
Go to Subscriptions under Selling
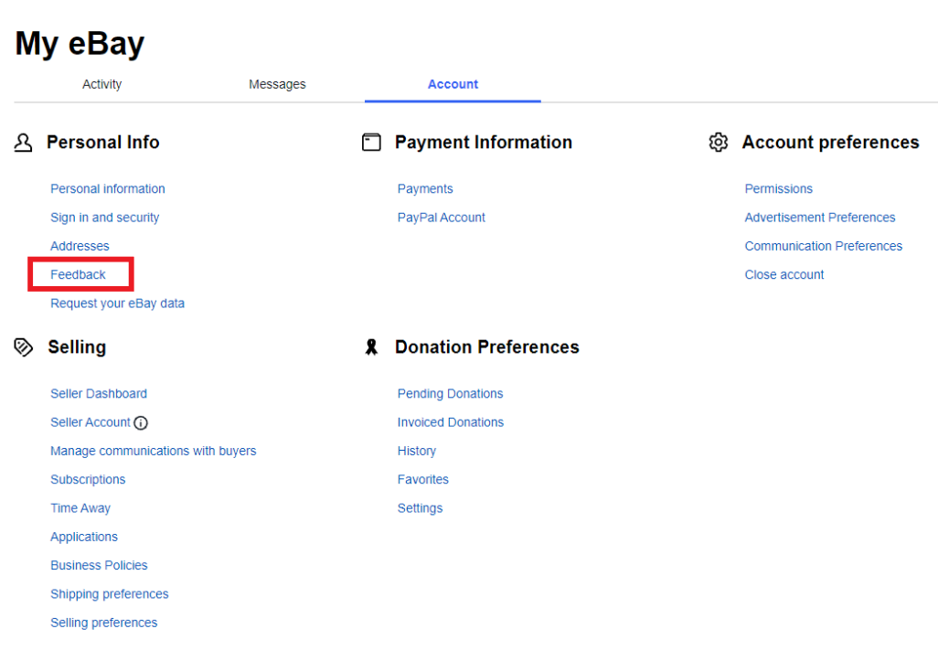88,480
